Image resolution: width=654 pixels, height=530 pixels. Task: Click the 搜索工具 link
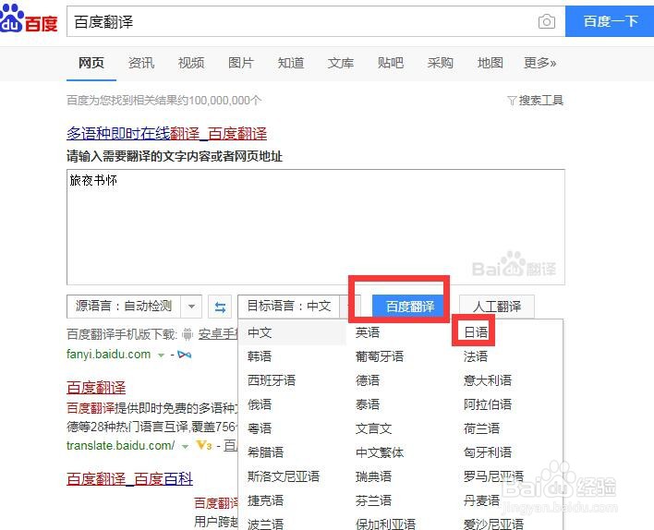point(540,100)
